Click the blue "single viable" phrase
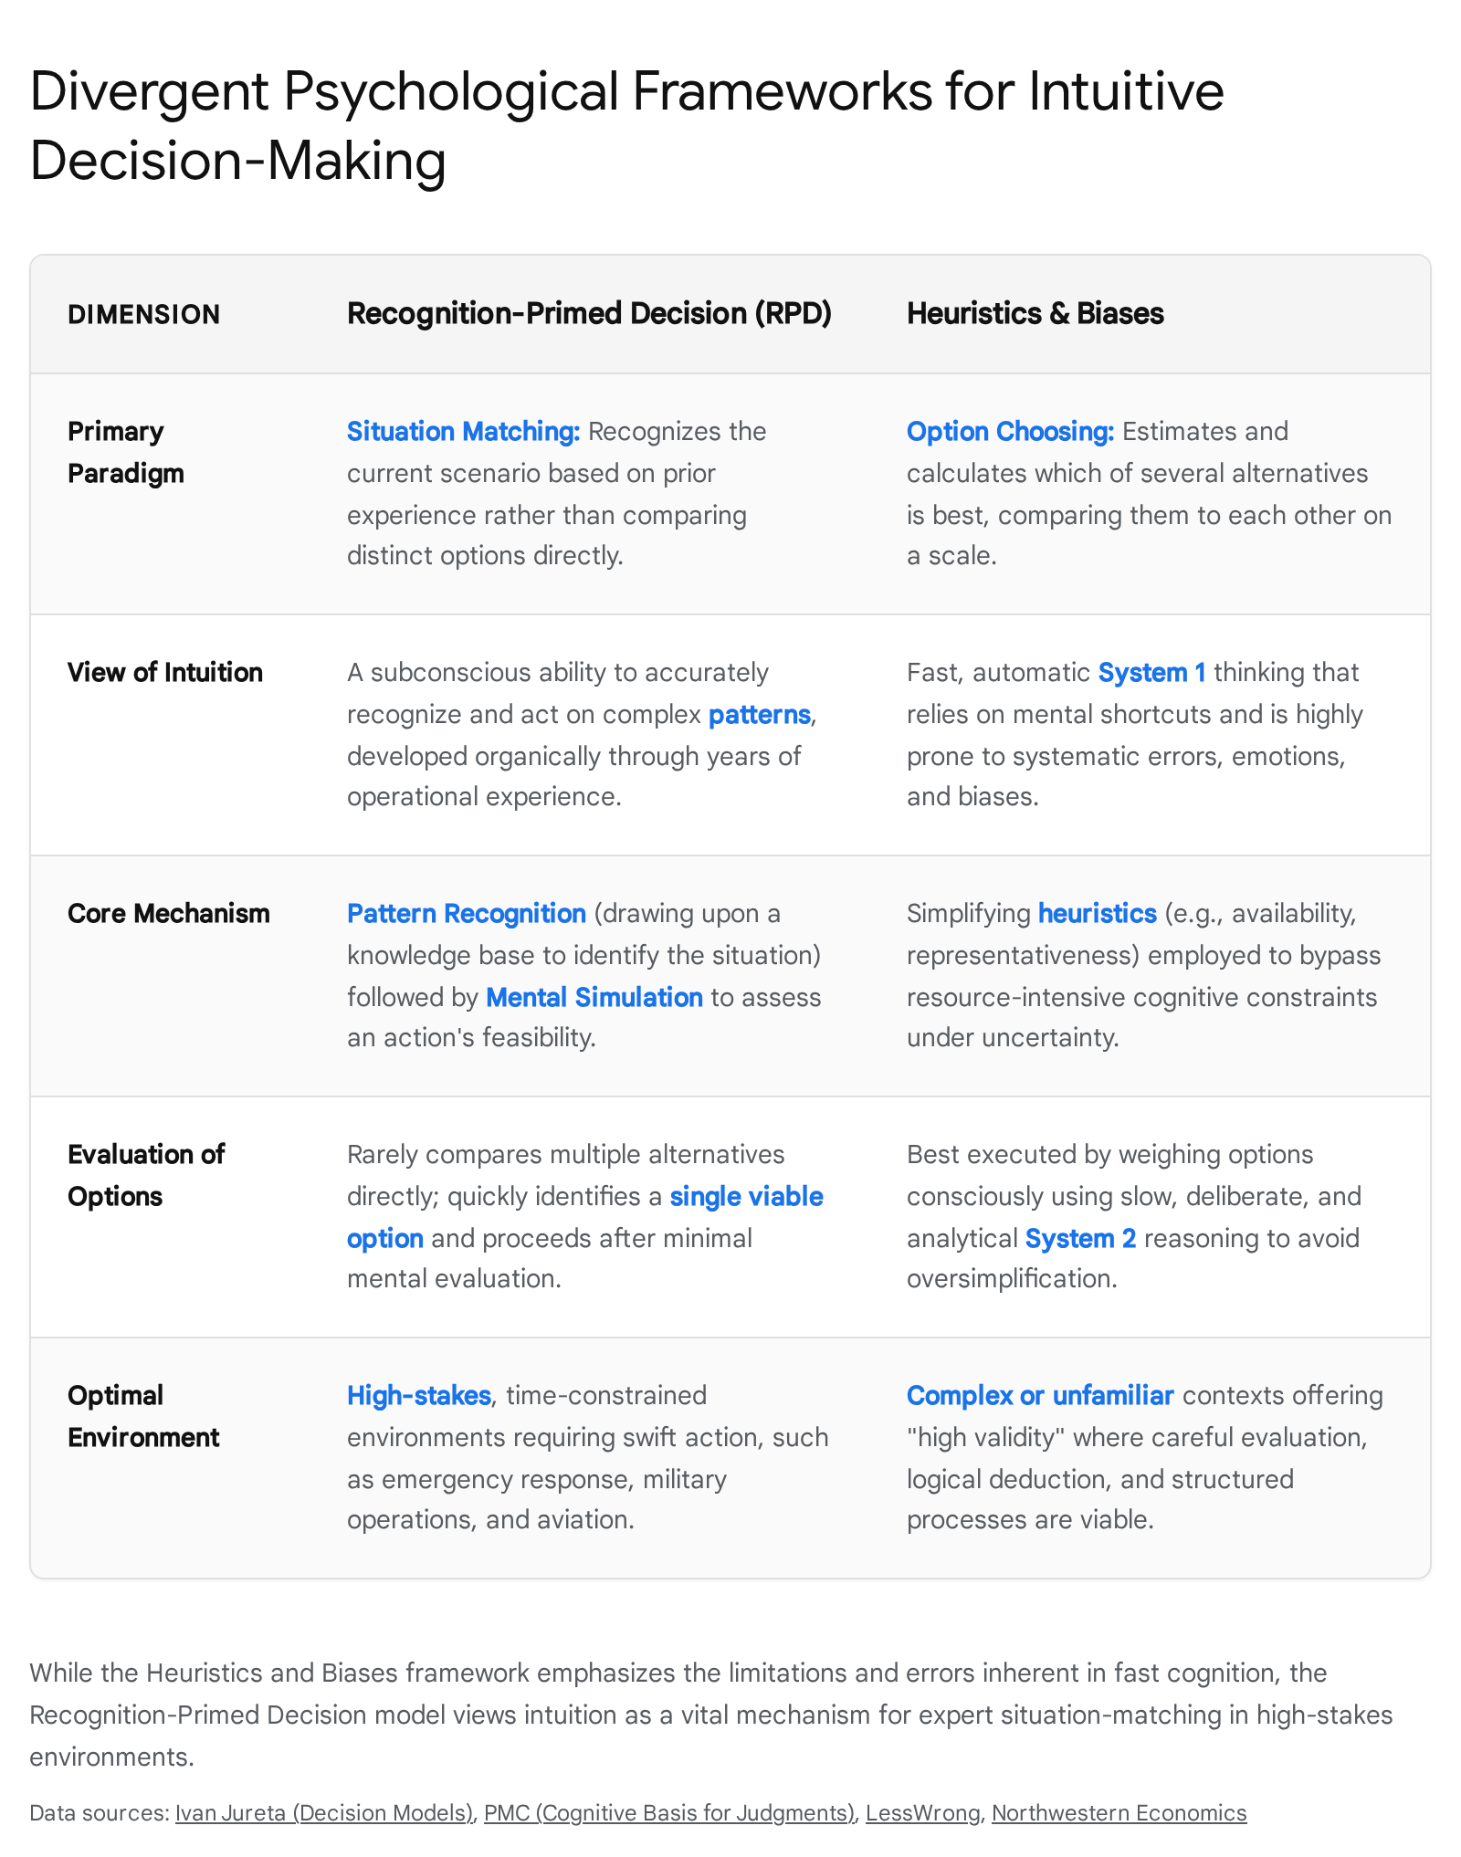This screenshot has width=1461, height=1857. coord(747,1196)
